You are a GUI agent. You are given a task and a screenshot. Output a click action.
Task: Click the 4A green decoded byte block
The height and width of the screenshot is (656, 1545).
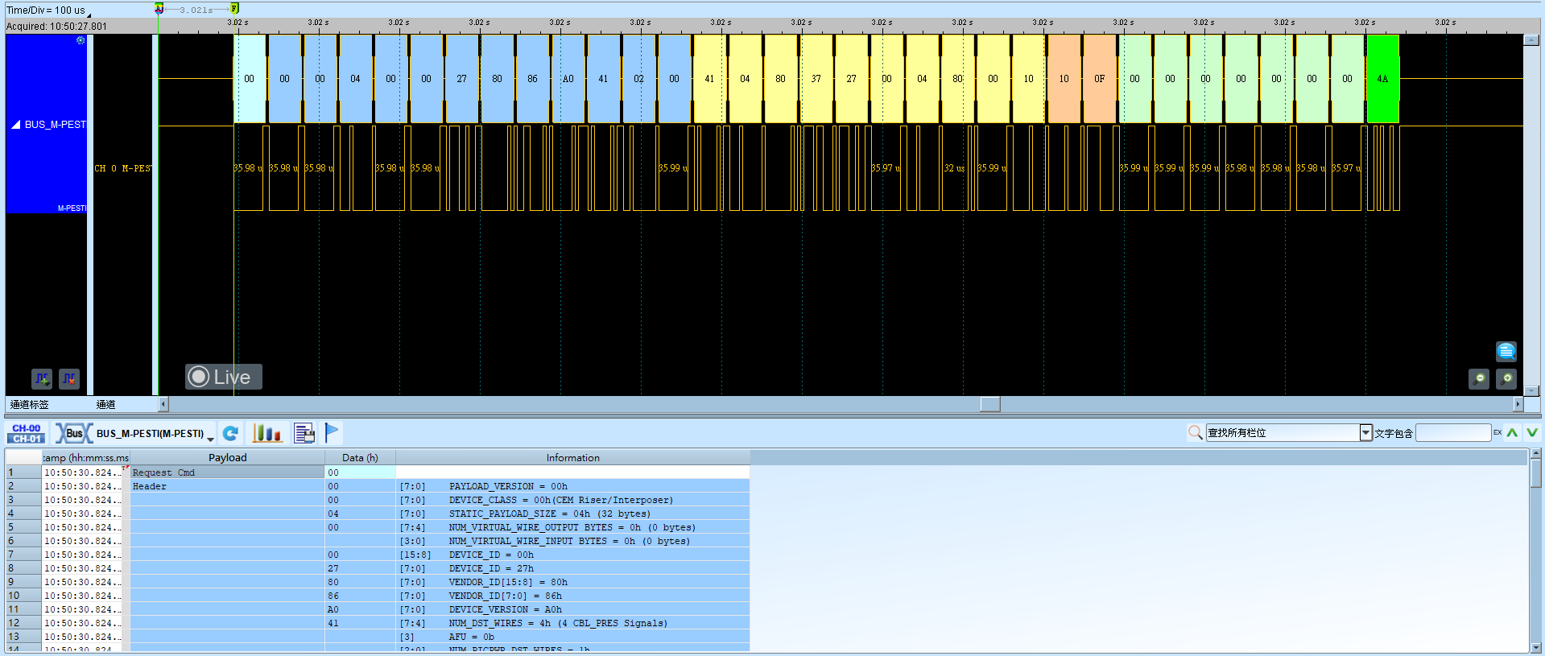(1382, 79)
